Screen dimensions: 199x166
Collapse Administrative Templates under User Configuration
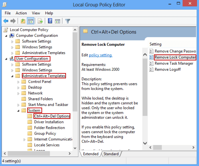12,76
